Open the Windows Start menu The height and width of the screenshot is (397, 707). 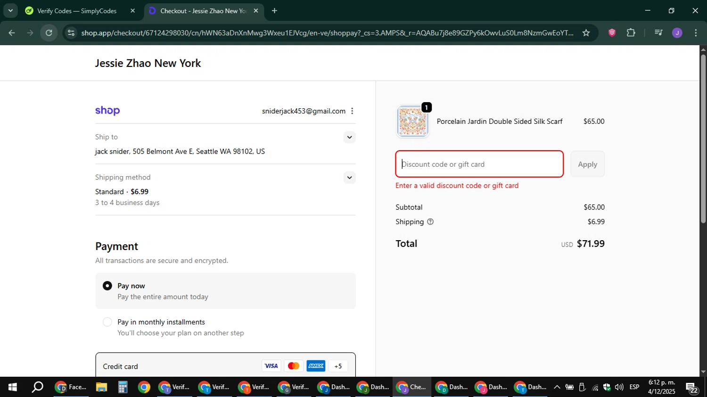pyautogui.click(x=13, y=387)
